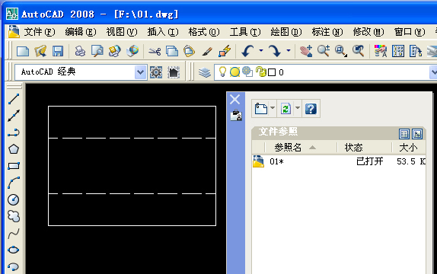Activate the Pan hand tool

point(306,51)
